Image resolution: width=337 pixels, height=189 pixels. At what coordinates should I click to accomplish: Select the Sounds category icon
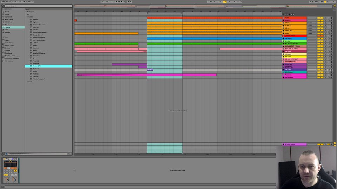(4, 12)
